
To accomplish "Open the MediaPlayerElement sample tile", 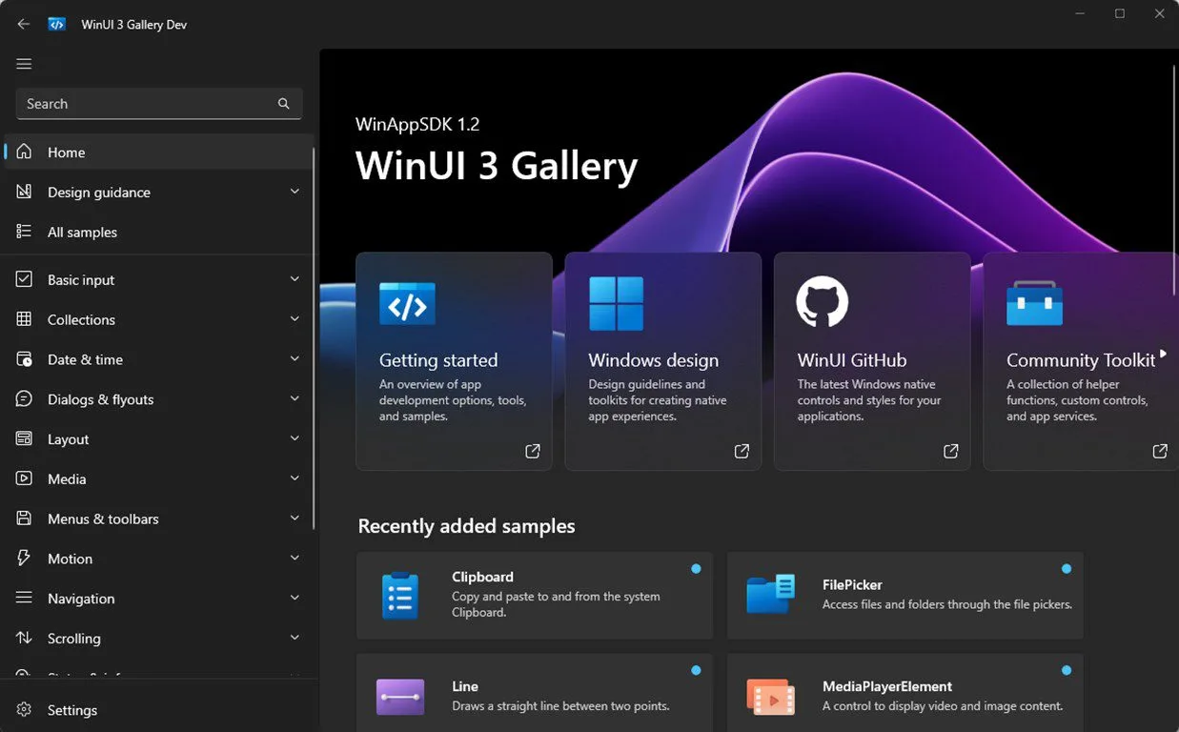I will tap(905, 696).
